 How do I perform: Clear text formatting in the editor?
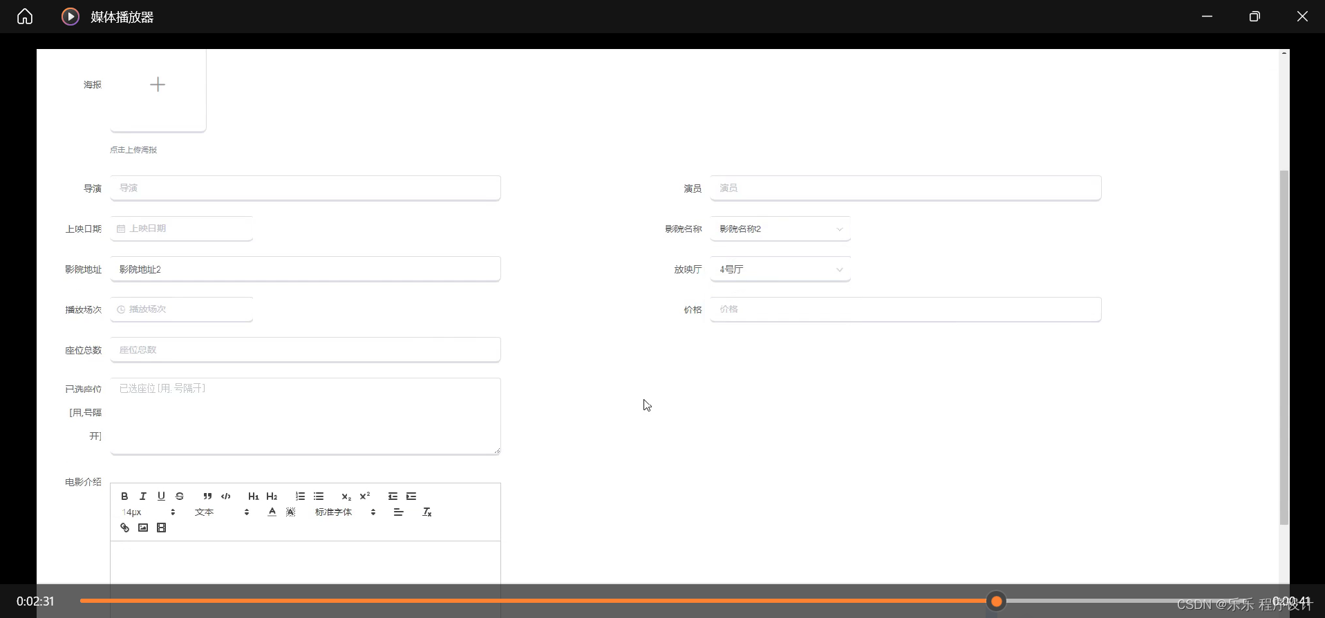click(427, 512)
